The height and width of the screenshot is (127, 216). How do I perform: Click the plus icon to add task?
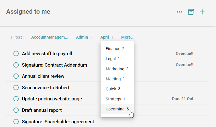point(202,12)
